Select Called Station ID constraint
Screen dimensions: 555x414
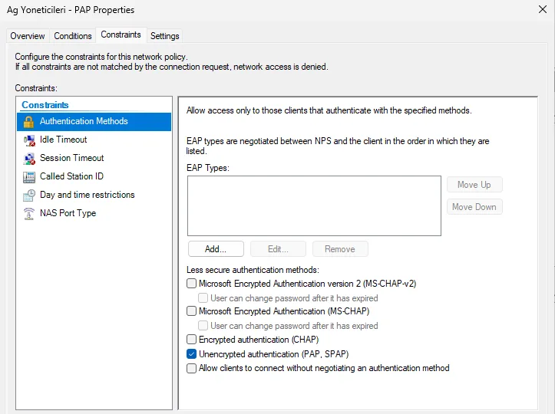coord(94,176)
